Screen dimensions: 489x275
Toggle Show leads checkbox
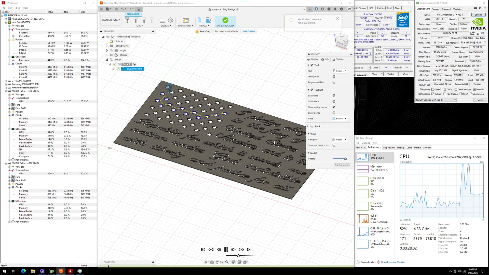click(334, 101)
